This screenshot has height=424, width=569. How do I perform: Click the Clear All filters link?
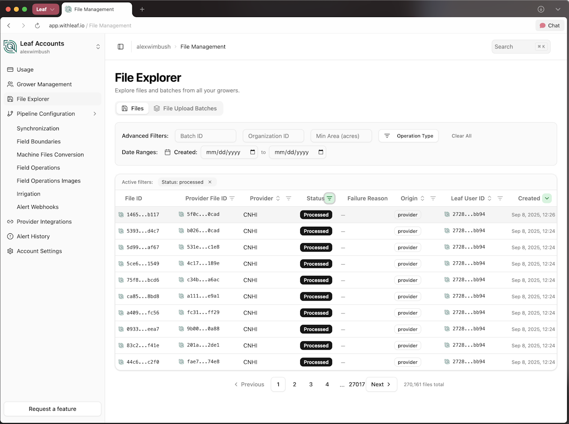pos(461,136)
